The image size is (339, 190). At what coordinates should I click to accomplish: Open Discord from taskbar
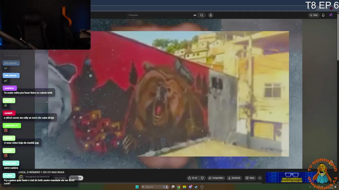coord(190,187)
